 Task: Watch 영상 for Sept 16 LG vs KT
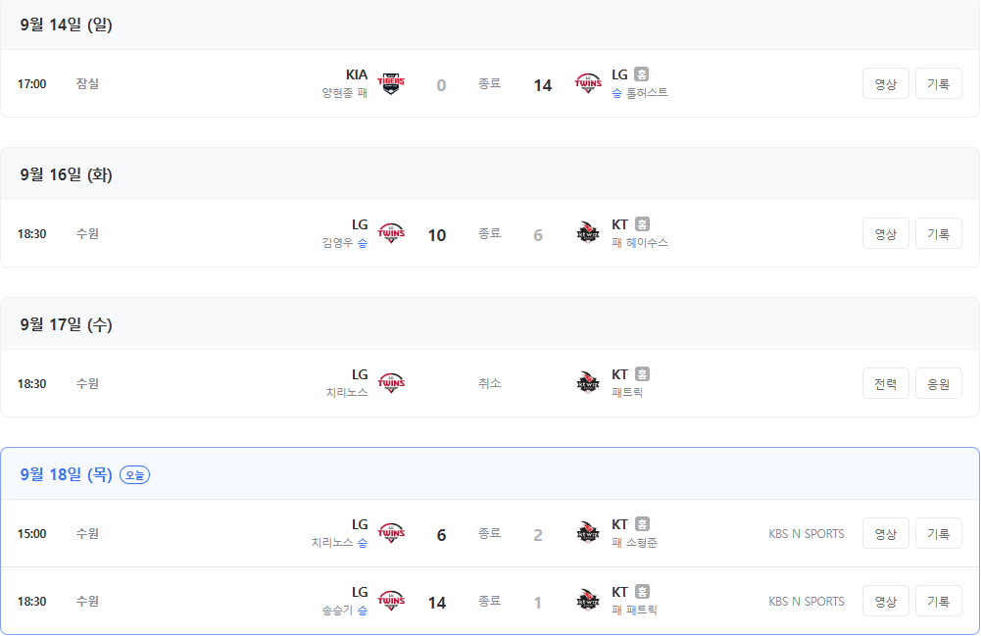click(x=885, y=234)
